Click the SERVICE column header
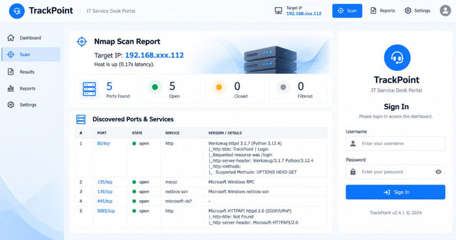 (x=172, y=133)
